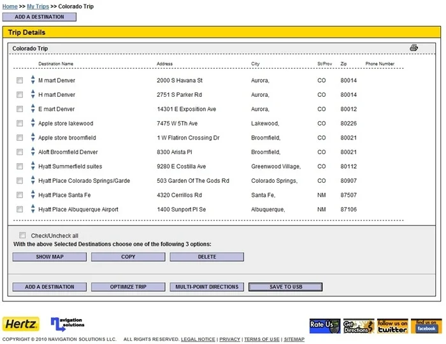446x344 pixels.
Task: Go to My Trips breadcrumb link
Action: click(x=38, y=6)
